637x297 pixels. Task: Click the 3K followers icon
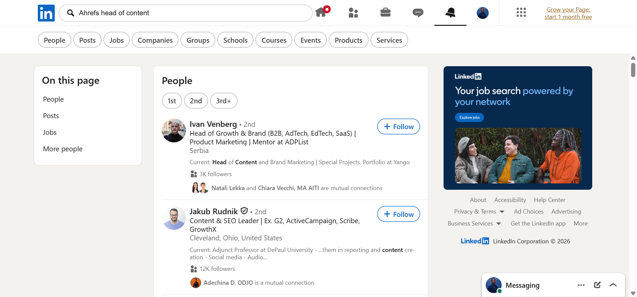(x=194, y=174)
